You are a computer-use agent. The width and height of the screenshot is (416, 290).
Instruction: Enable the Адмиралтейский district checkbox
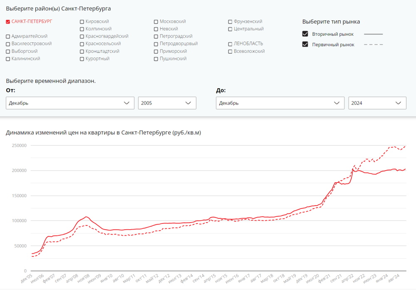[x=8, y=37]
